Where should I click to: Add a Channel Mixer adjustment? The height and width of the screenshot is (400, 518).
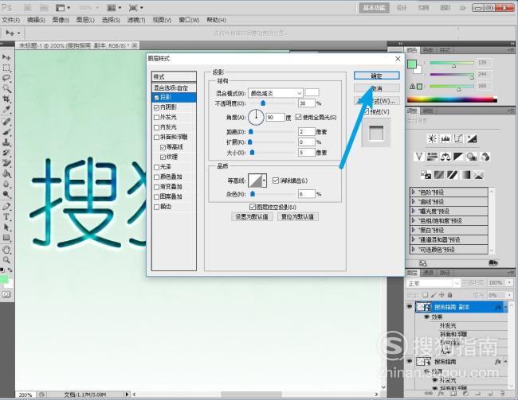[485, 157]
